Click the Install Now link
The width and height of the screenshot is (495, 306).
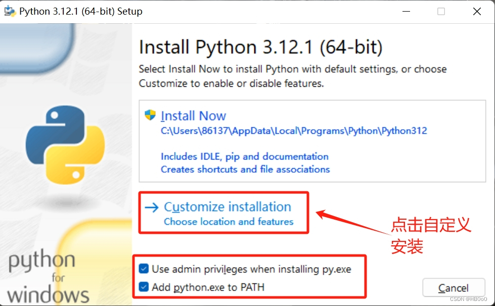193,116
